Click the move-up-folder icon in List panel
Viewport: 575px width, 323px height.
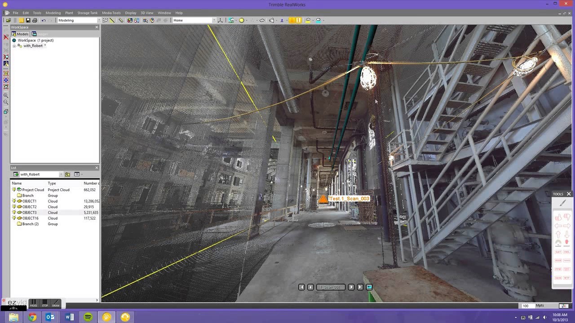(67, 175)
